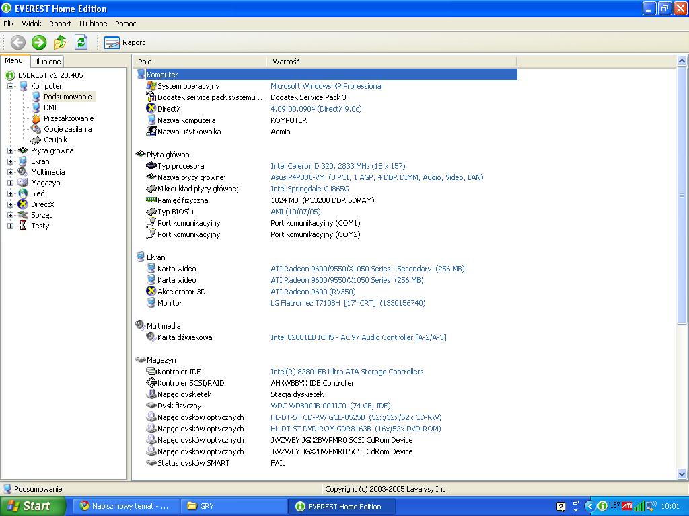Select the Podsumowanie tree item
The width and height of the screenshot is (689, 516).
pos(68,97)
